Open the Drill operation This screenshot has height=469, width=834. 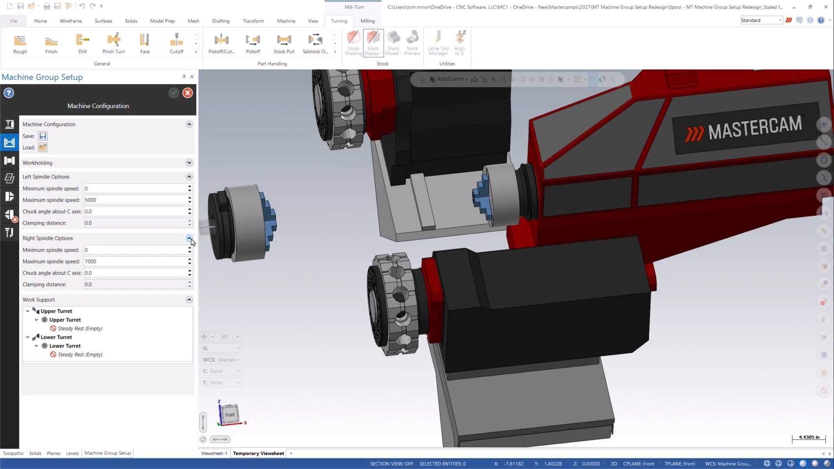(83, 44)
